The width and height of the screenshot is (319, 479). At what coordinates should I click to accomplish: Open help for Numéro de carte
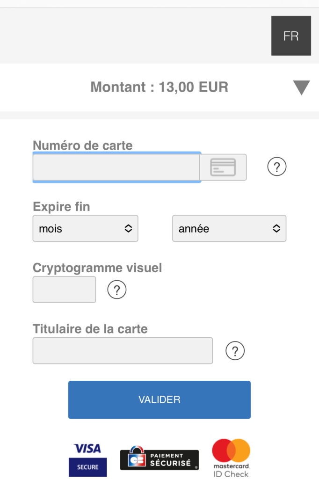[x=277, y=167]
